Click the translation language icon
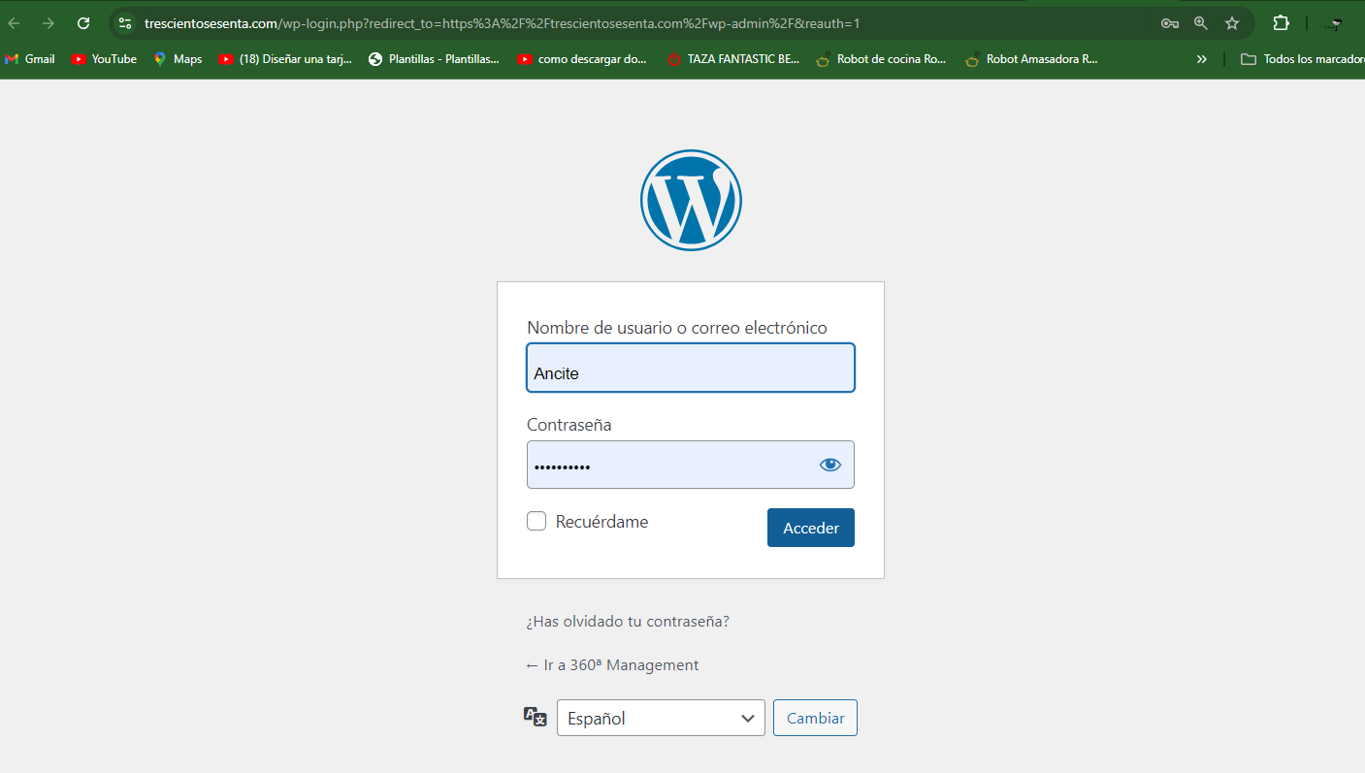This screenshot has width=1365, height=773. [x=536, y=717]
